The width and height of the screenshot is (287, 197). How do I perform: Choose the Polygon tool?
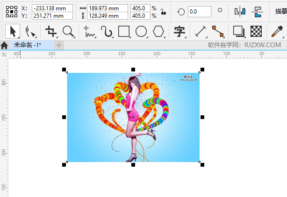[159, 31]
